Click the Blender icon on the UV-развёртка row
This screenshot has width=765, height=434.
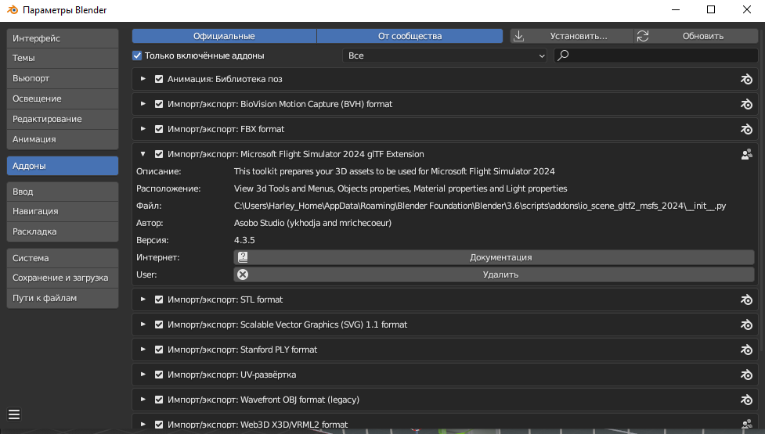point(746,375)
